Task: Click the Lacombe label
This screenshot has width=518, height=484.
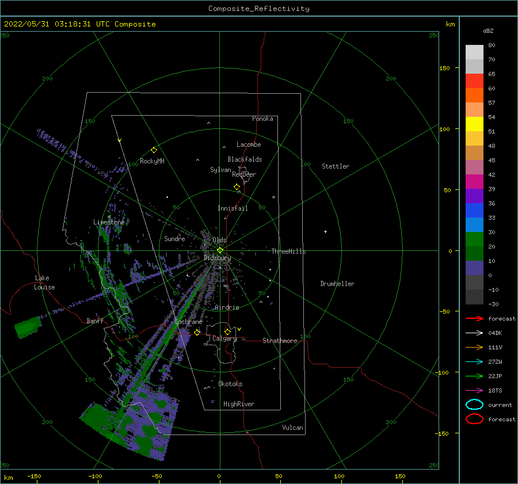Action: pyautogui.click(x=249, y=144)
